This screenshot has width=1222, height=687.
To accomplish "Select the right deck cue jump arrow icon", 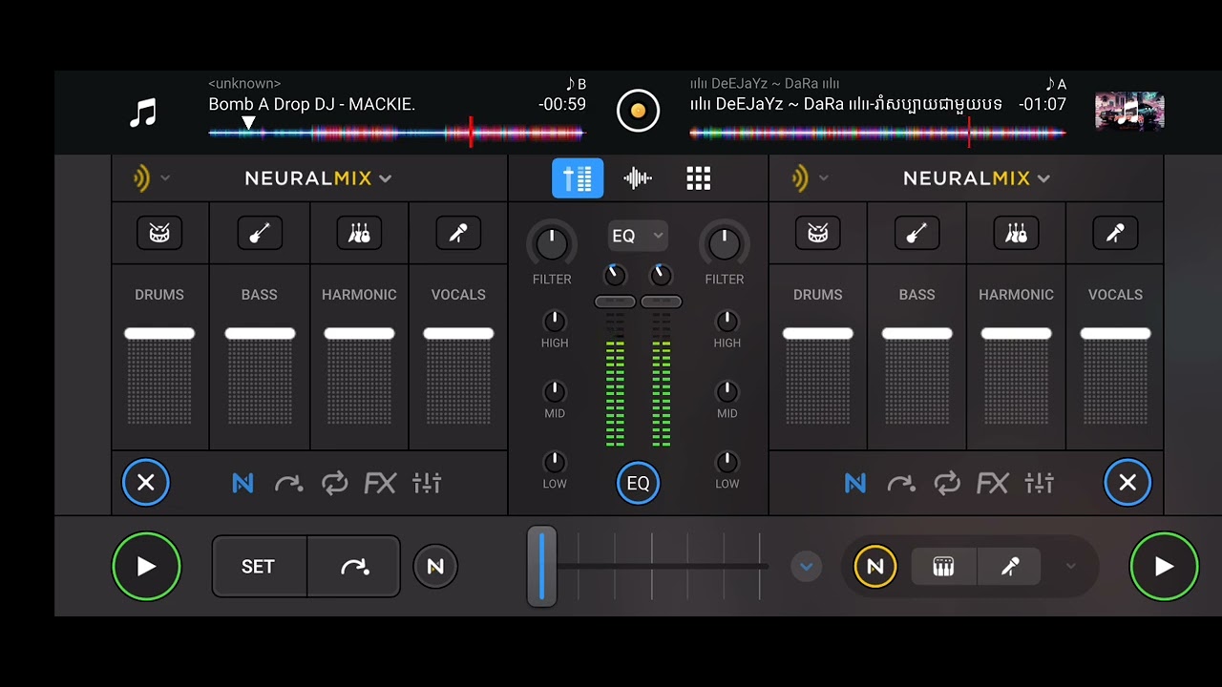I will [901, 484].
